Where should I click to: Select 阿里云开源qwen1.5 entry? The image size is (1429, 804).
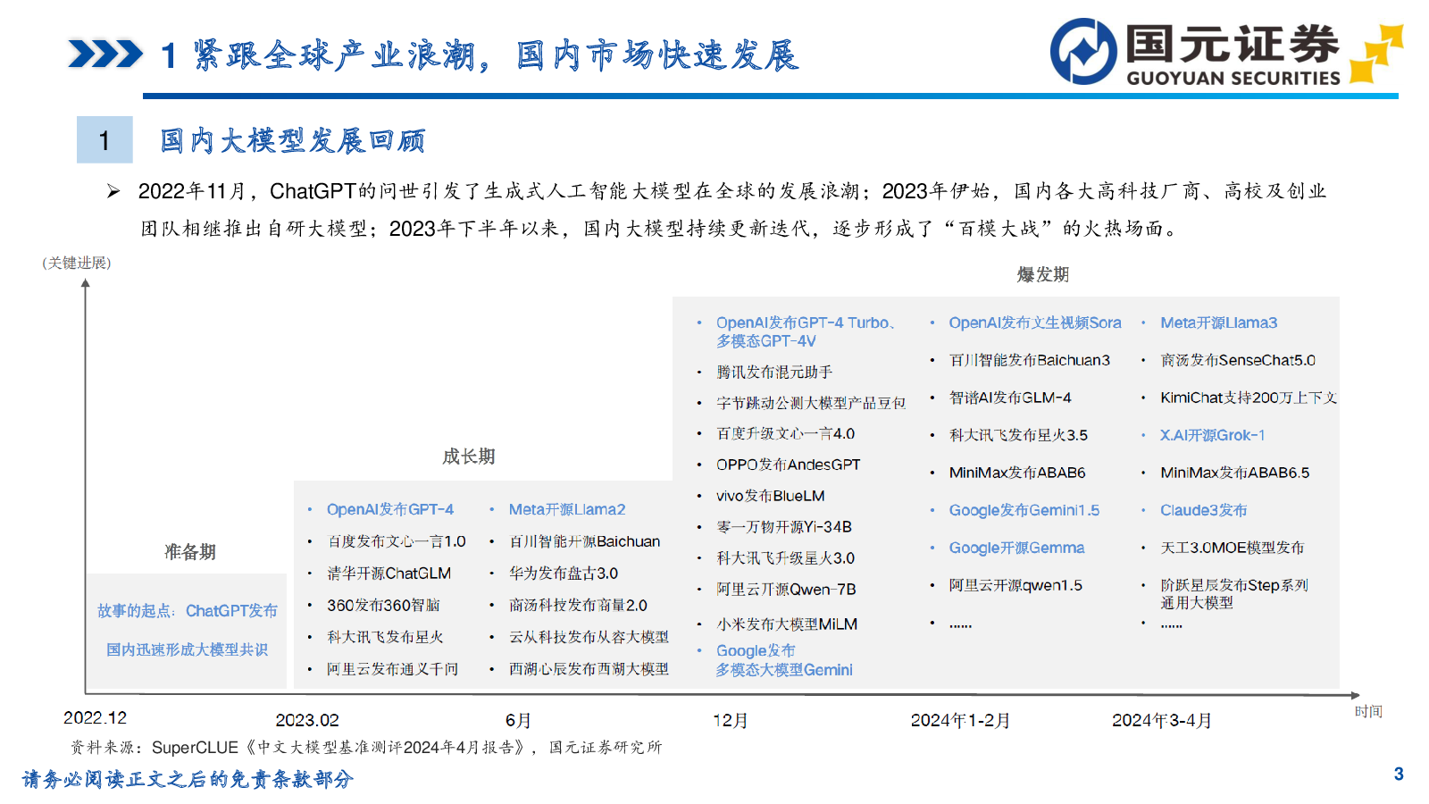(1015, 586)
